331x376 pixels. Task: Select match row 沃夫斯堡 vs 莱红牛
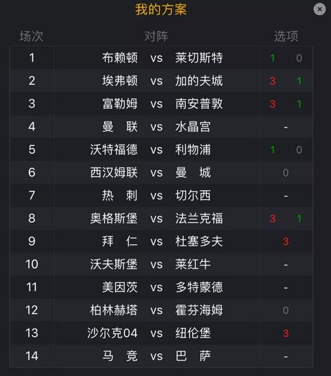[x=161, y=264]
